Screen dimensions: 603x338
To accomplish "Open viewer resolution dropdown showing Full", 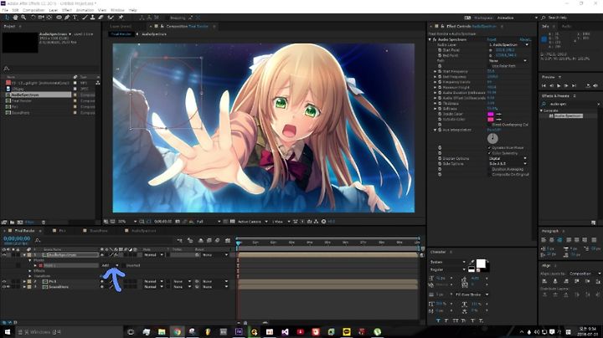I will [x=209, y=222].
